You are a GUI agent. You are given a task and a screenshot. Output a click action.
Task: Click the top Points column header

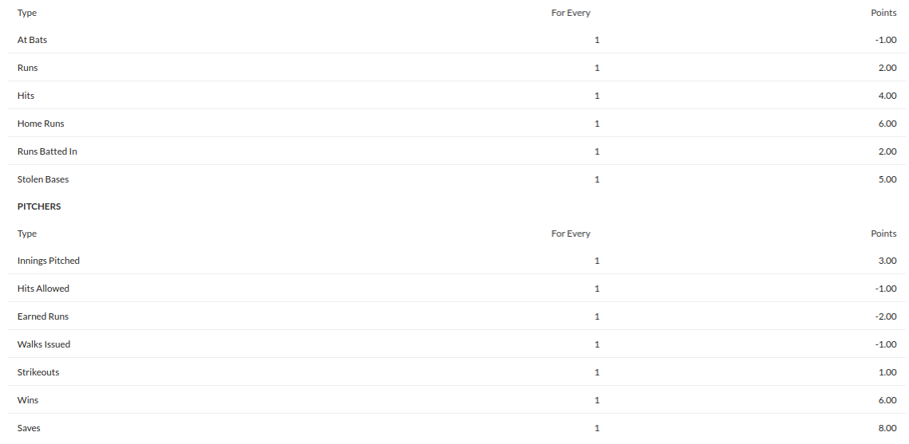(x=883, y=12)
